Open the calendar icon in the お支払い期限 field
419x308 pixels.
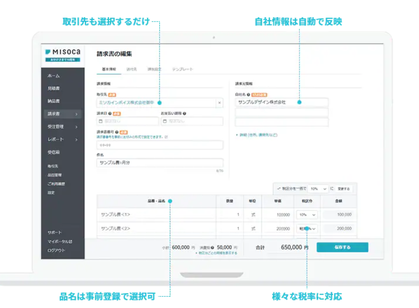[x=165, y=122]
